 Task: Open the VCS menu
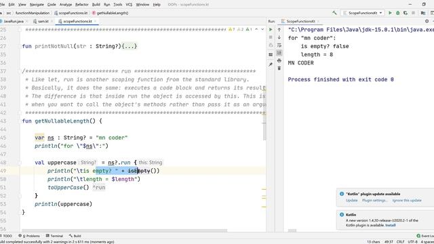coord(129,5)
